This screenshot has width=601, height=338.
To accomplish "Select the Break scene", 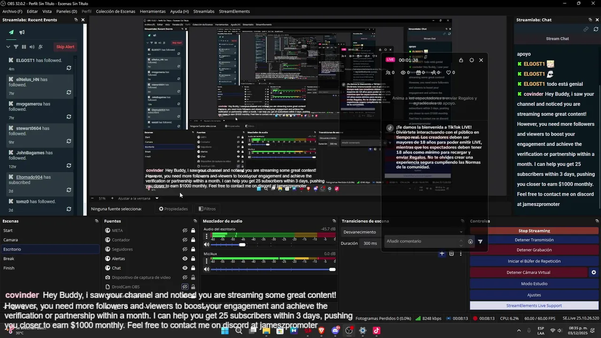I will tap(49, 259).
